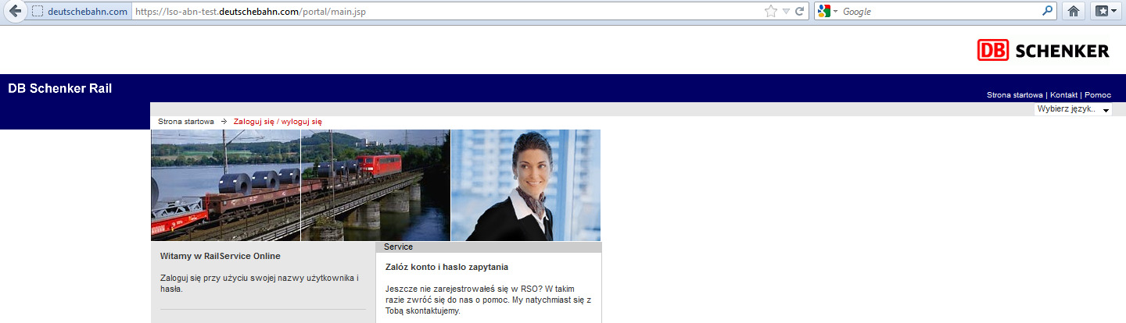Click the DB Schenker logo
The height and width of the screenshot is (323, 1126).
point(1043,51)
